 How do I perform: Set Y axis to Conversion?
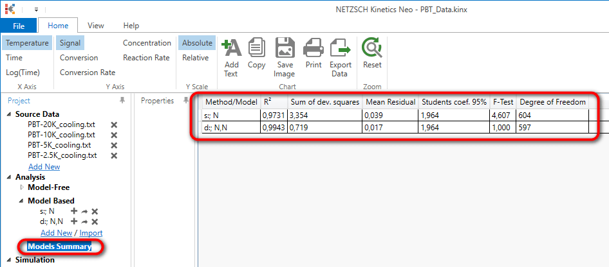pos(79,58)
